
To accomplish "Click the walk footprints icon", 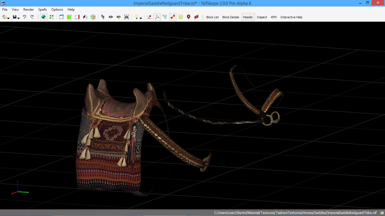I will tap(103, 17).
